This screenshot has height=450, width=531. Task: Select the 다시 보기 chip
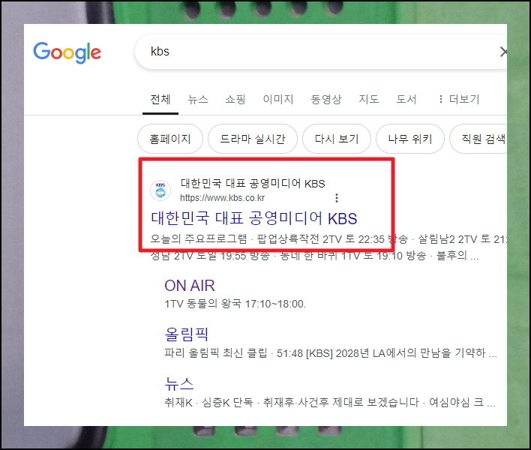(337, 139)
